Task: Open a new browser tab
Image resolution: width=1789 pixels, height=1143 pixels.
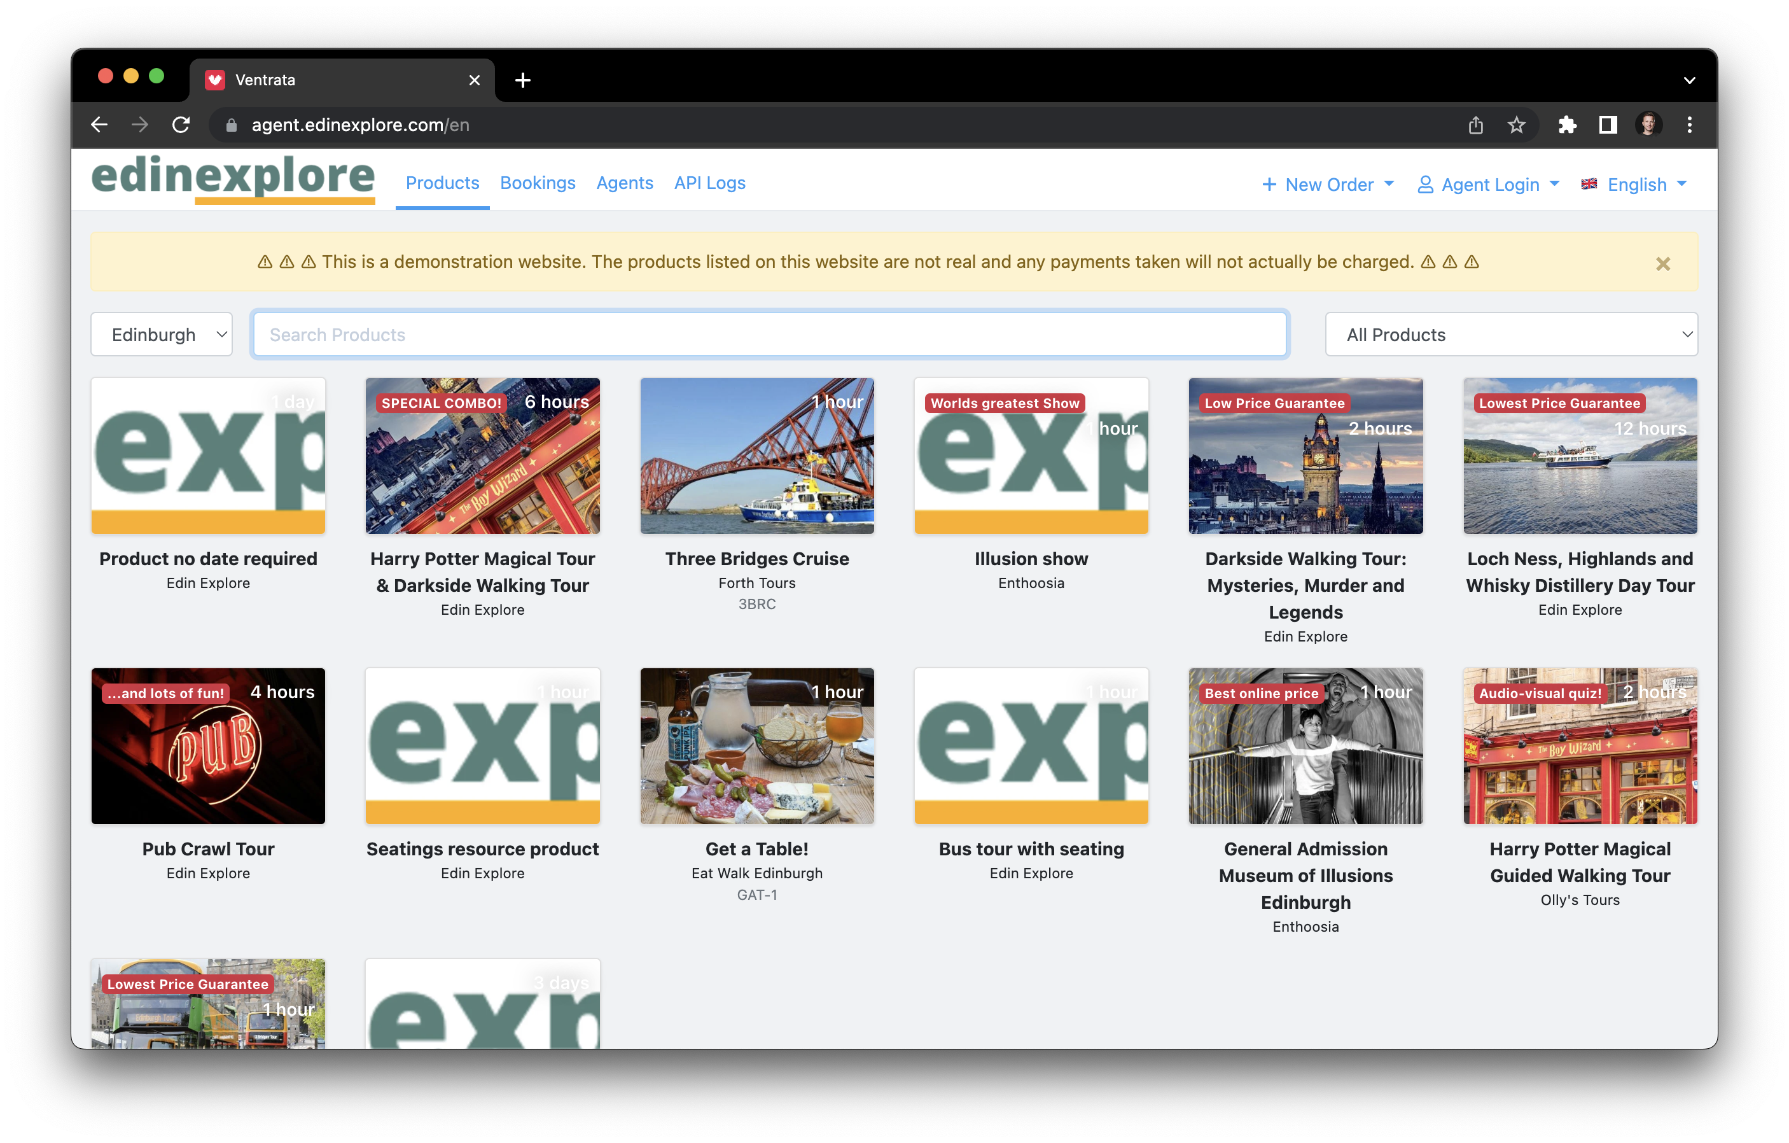Action: point(522,80)
